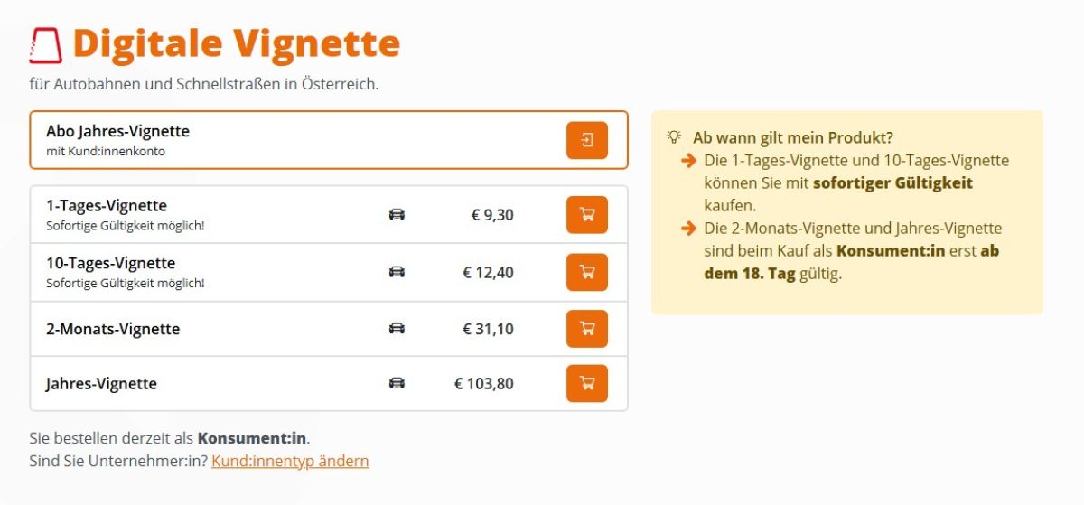Click the Jahres-Vignette product name
This screenshot has height=505, width=1084.
101,384
